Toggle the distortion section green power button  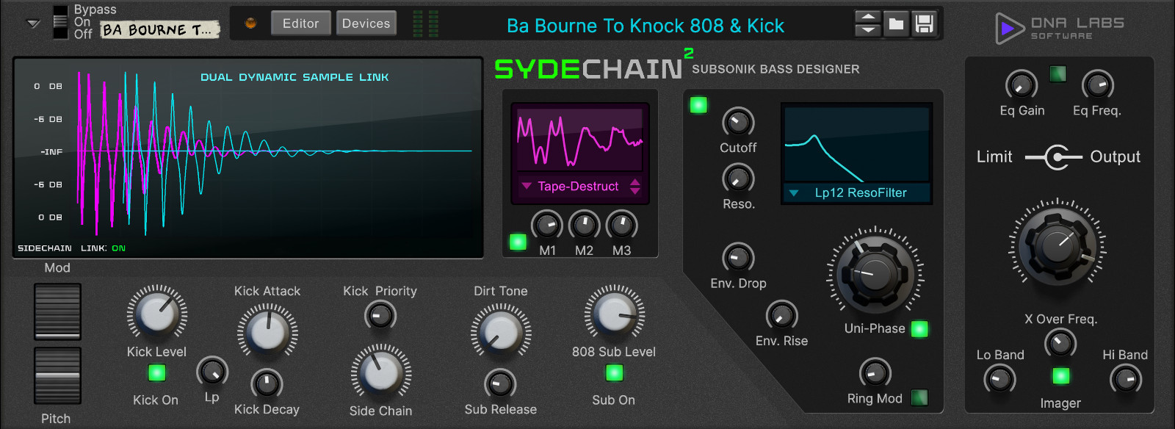point(518,242)
